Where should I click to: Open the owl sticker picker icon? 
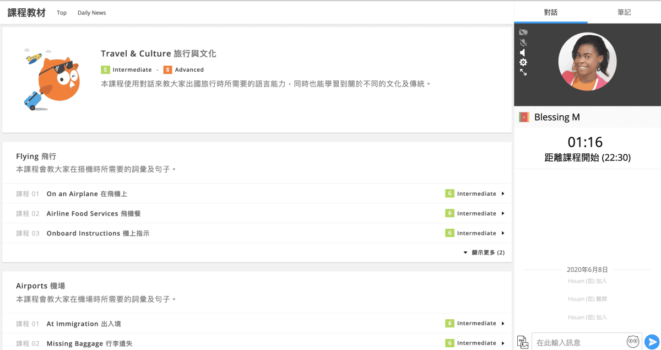[x=633, y=342]
